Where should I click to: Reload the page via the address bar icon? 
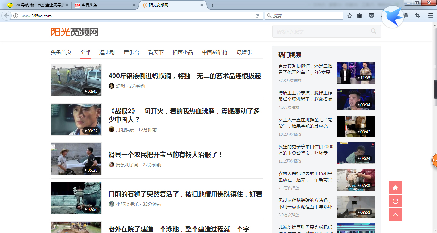click(x=257, y=15)
